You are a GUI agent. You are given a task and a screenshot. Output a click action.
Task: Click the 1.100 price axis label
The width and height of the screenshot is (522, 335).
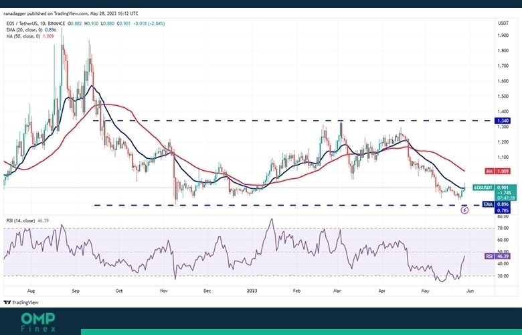click(x=503, y=157)
